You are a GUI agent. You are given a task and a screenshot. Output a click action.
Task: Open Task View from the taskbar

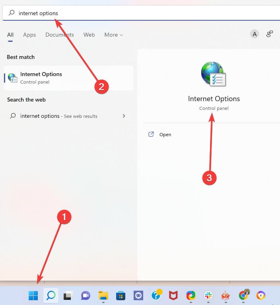tap(68, 296)
